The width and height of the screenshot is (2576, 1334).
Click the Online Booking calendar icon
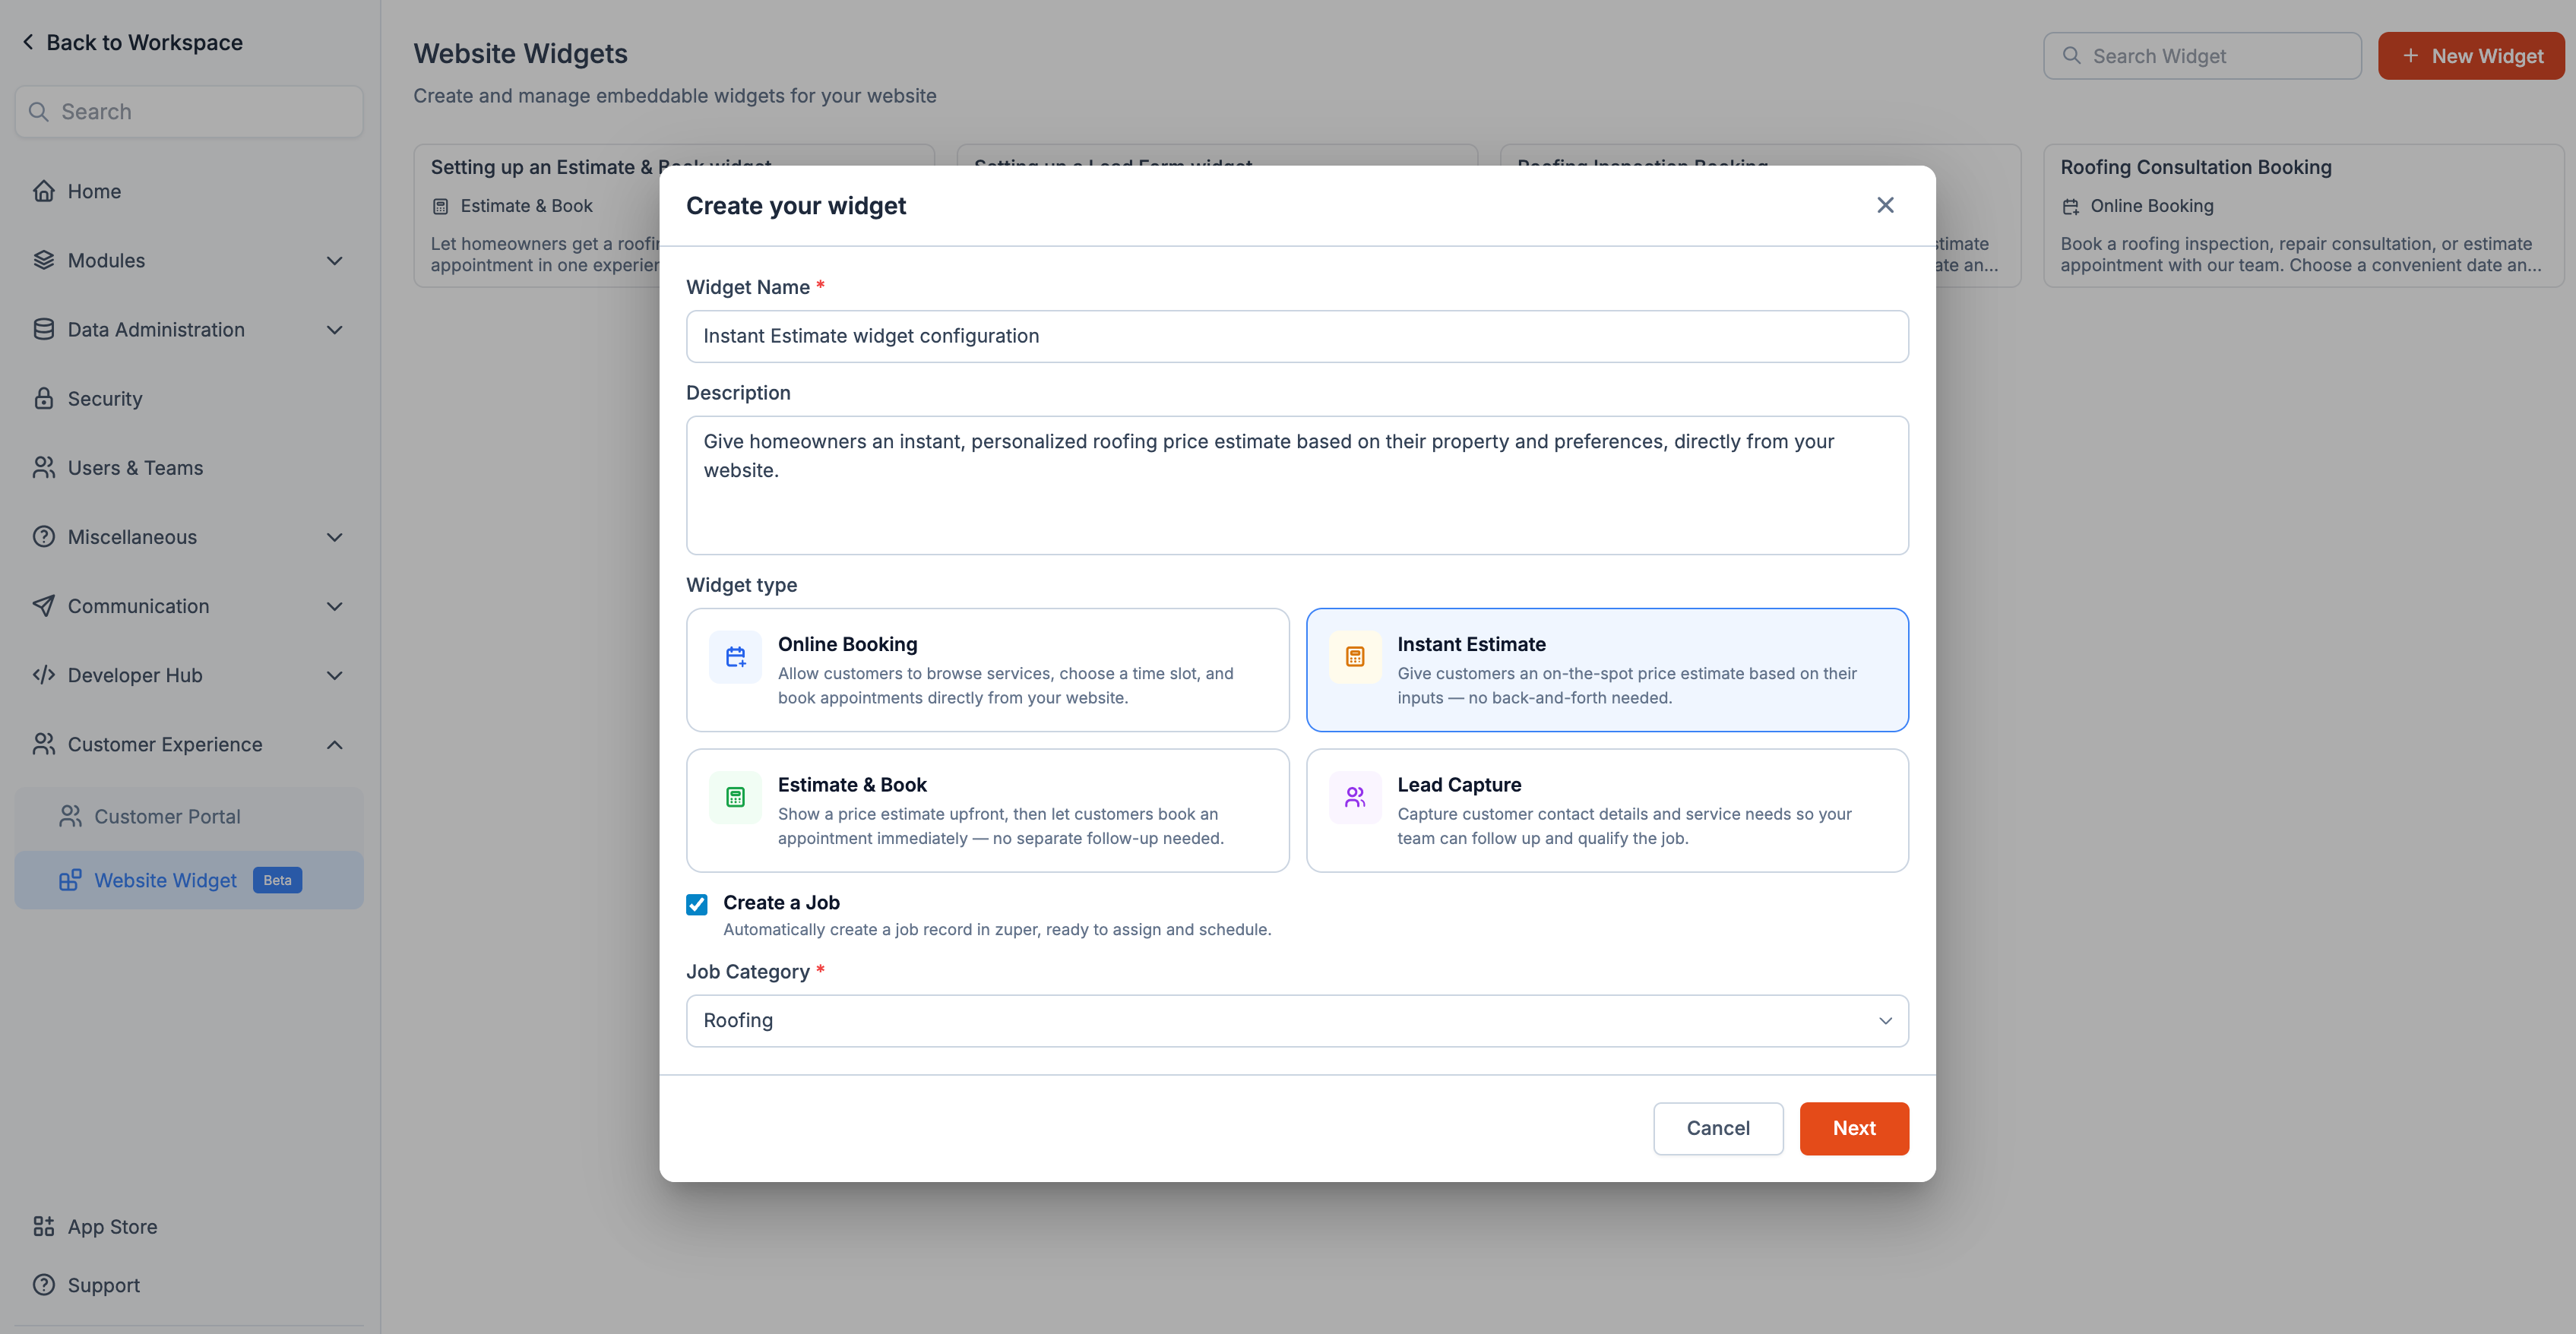(735, 657)
